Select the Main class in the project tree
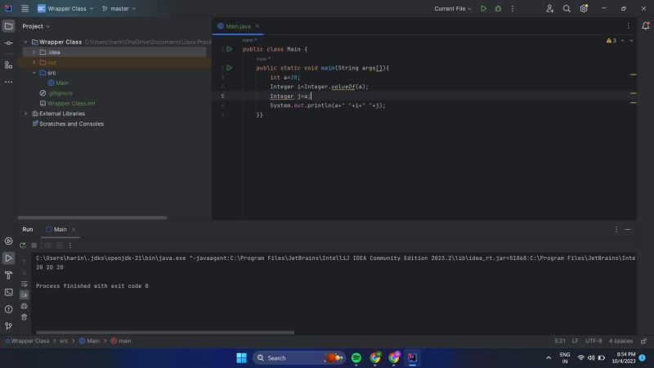The width and height of the screenshot is (654, 368). click(x=62, y=83)
